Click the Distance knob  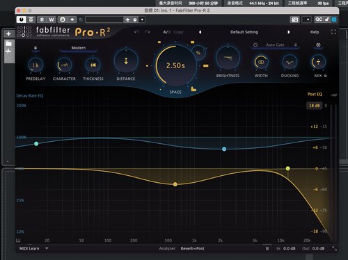tap(126, 61)
